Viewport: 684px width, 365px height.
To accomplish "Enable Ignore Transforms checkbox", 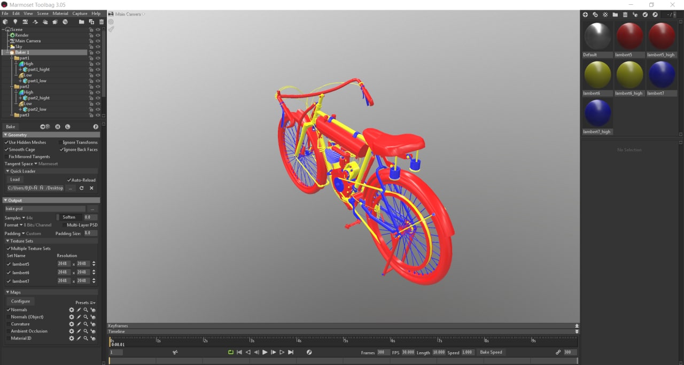I will click(x=60, y=143).
